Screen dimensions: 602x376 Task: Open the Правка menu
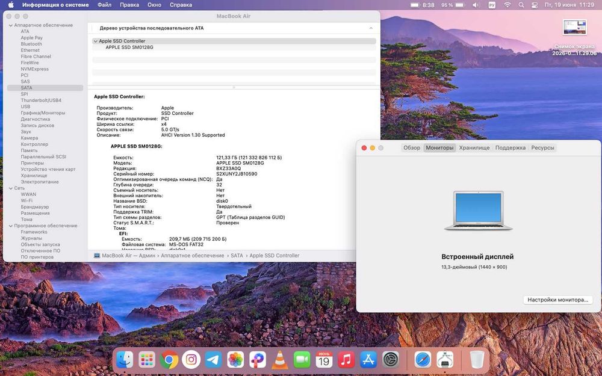[129, 5]
